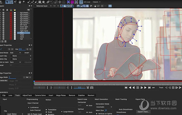Image resolution: width=182 pixels, height=115 pixels.
Task: Select the Auto Channel radio option
Action: [35, 110]
